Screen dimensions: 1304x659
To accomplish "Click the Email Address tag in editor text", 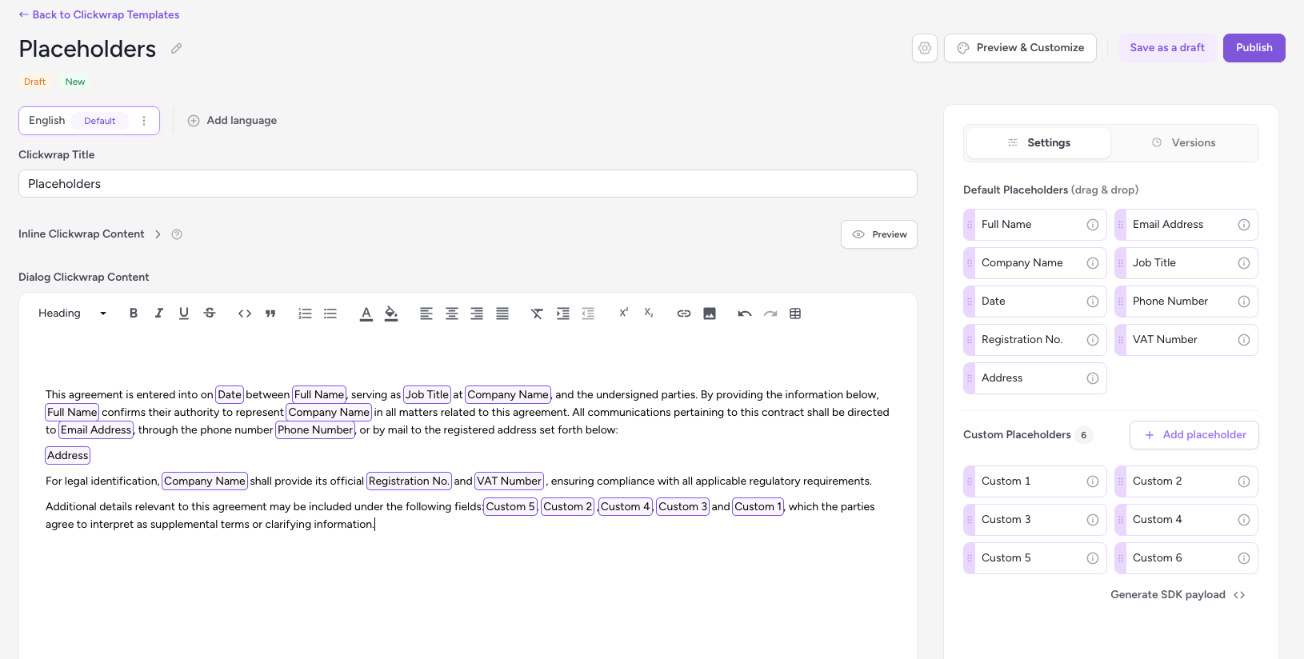I will pos(96,429).
